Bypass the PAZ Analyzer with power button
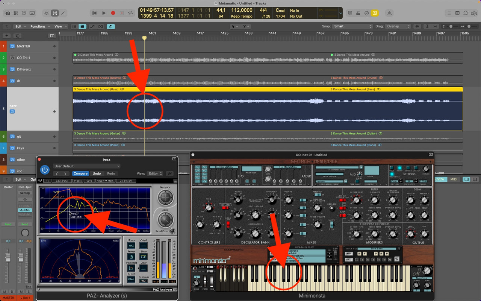Image resolution: width=481 pixels, height=301 pixels. [45, 170]
